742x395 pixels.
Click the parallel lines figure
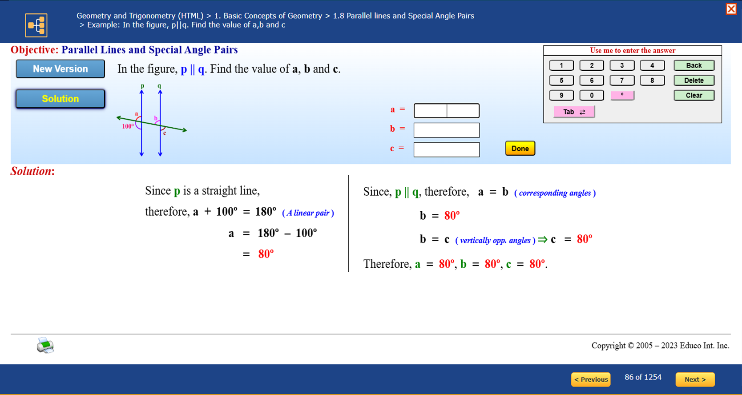[151, 121]
